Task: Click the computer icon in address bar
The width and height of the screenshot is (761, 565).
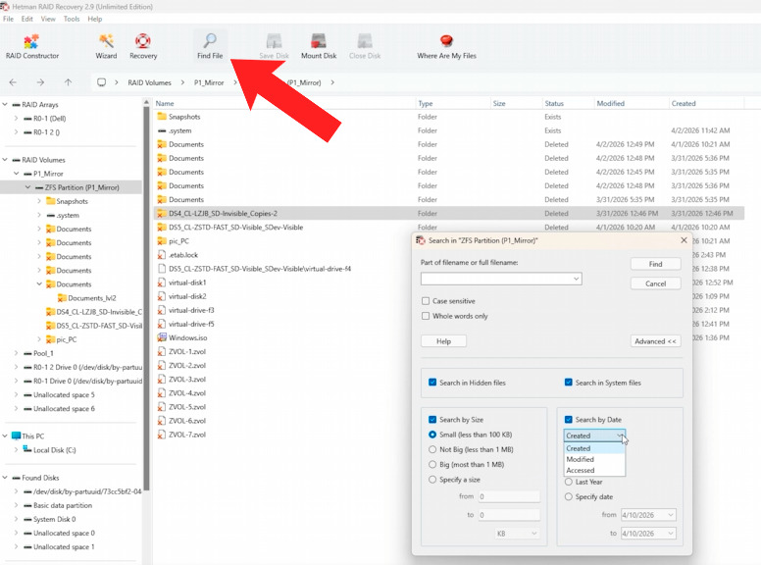Action: (101, 82)
